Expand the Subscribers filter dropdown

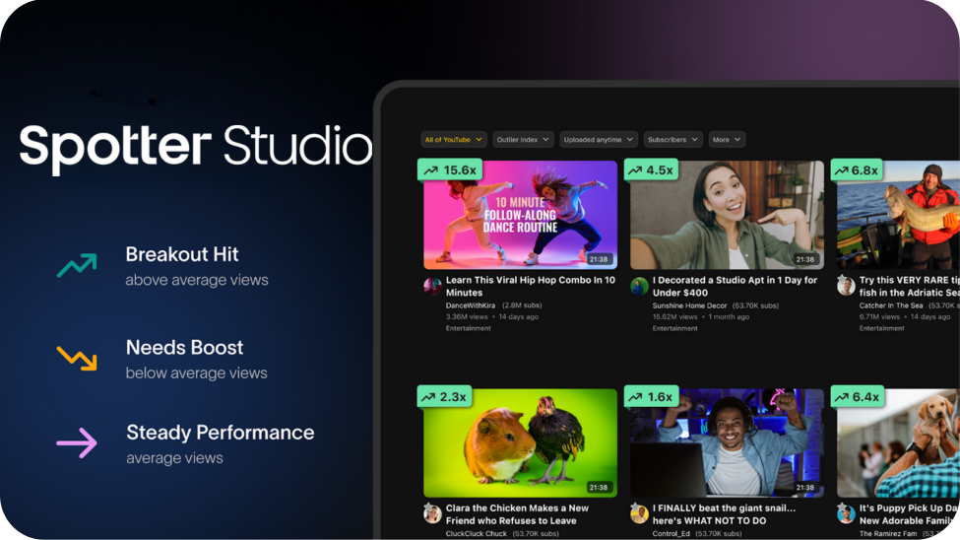(672, 140)
